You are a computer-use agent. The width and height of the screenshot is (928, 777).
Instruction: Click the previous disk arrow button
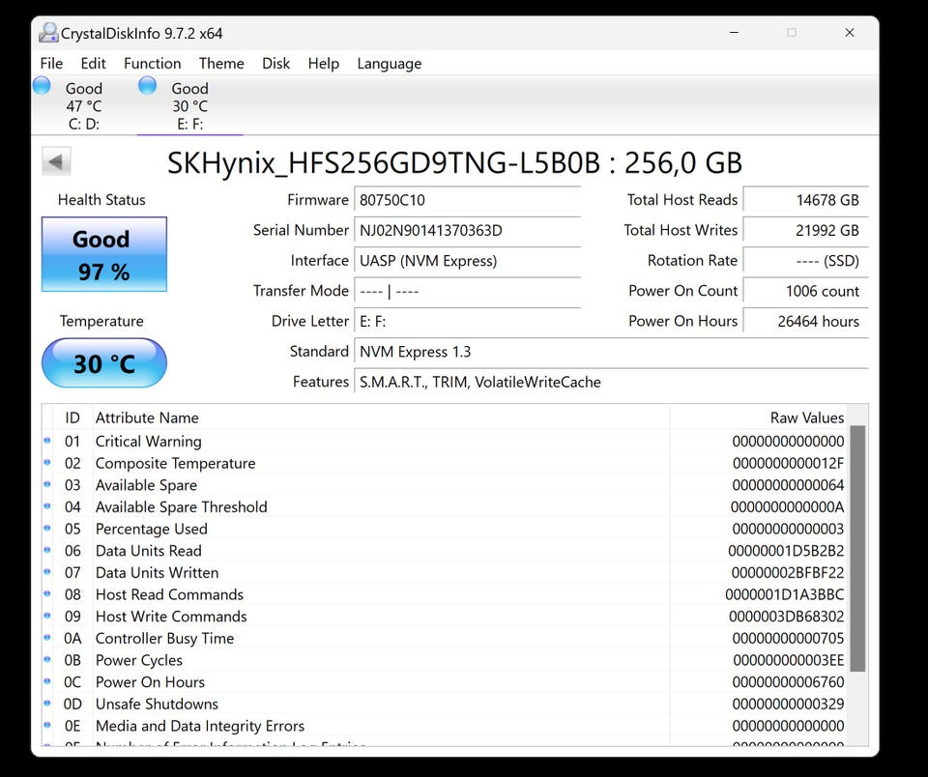(x=57, y=162)
